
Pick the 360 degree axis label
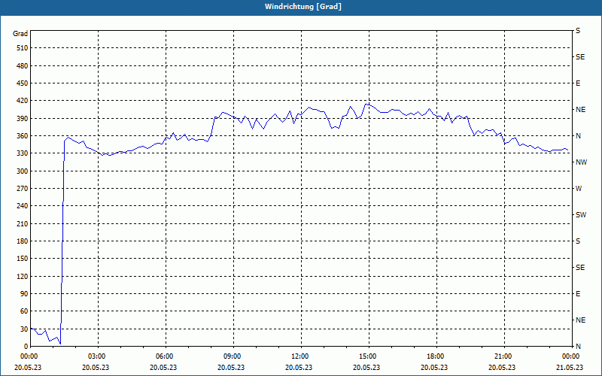click(23, 136)
